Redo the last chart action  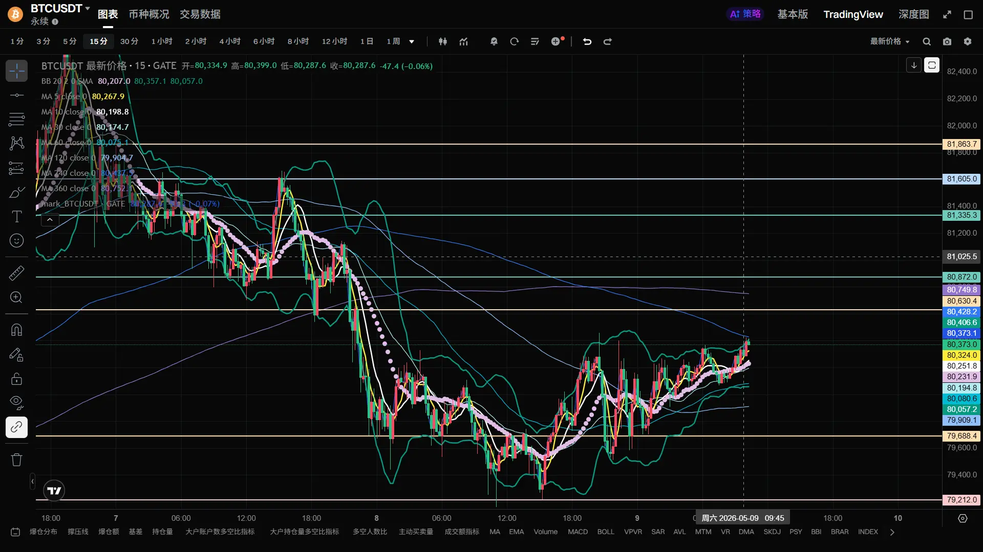pyautogui.click(x=608, y=41)
